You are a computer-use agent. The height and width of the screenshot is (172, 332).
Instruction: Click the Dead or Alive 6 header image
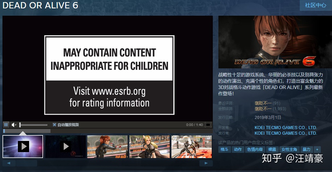coord(275,42)
